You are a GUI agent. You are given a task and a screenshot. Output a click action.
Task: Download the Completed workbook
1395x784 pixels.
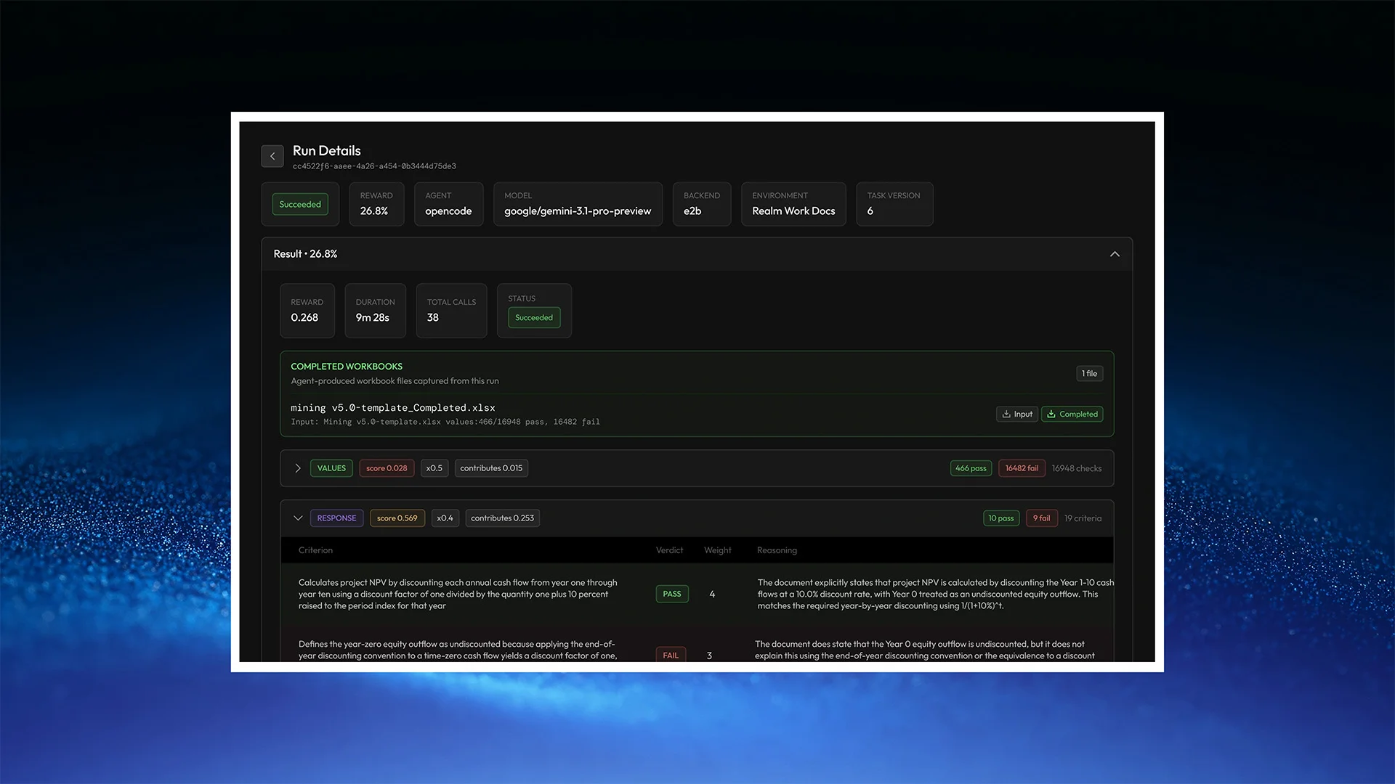[1072, 414]
